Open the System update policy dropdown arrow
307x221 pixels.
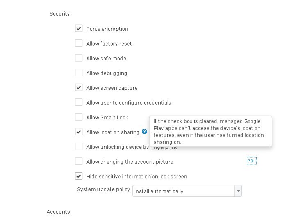click(x=238, y=191)
